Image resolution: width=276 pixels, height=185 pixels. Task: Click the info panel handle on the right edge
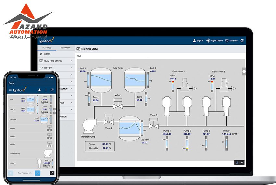coord(244,71)
